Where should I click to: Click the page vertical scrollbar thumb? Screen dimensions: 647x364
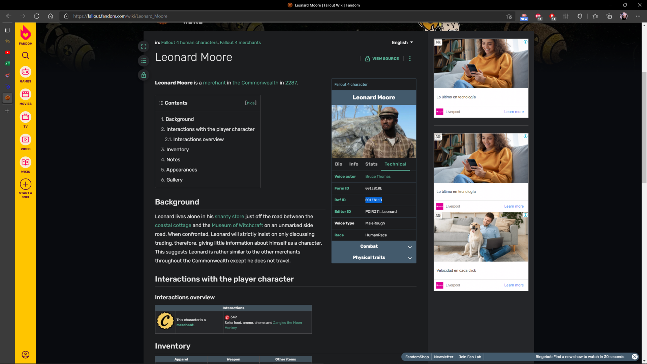tap(644, 127)
